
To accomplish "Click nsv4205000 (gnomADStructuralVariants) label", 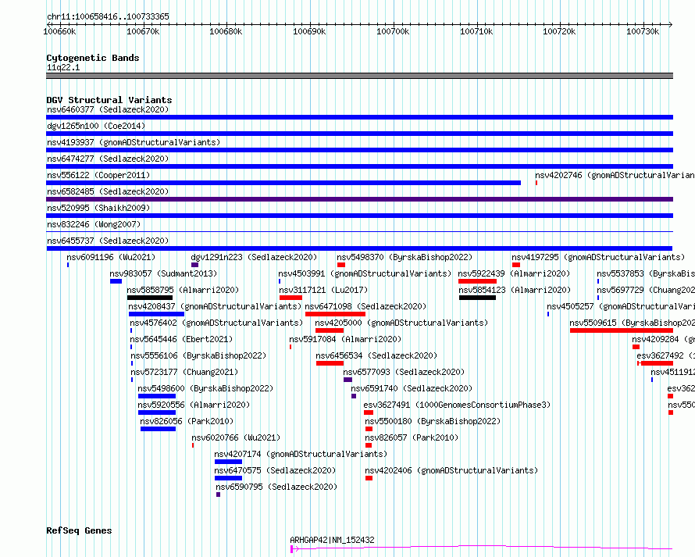I will point(401,323).
